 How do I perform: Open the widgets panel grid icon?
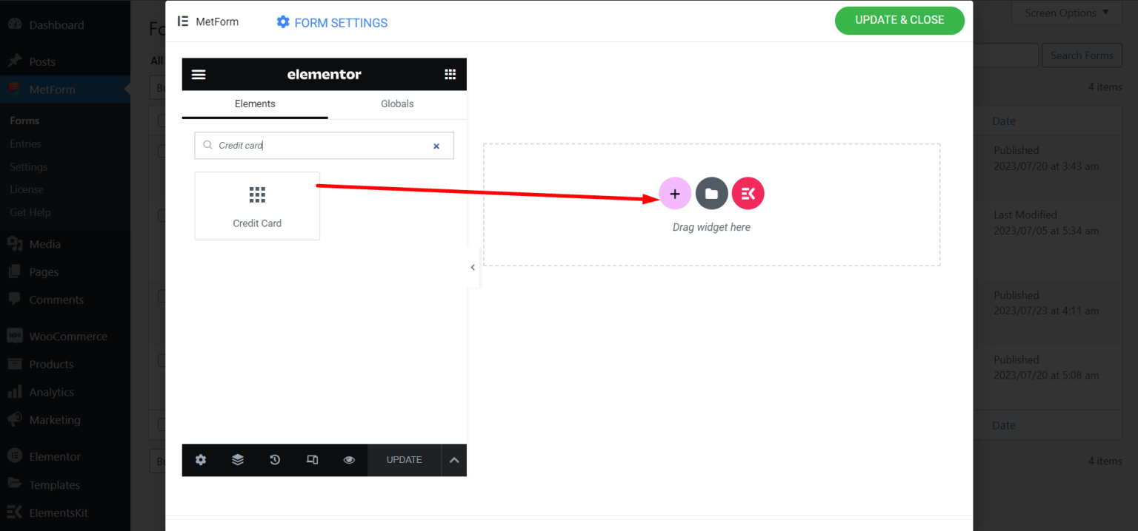pos(450,74)
